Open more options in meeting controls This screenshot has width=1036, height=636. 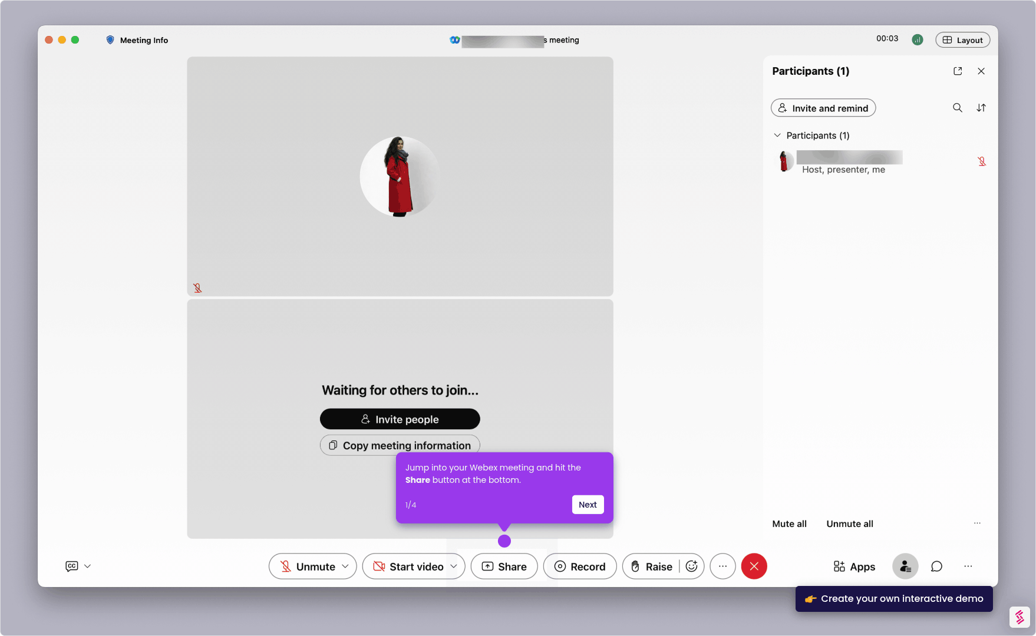[x=723, y=567]
